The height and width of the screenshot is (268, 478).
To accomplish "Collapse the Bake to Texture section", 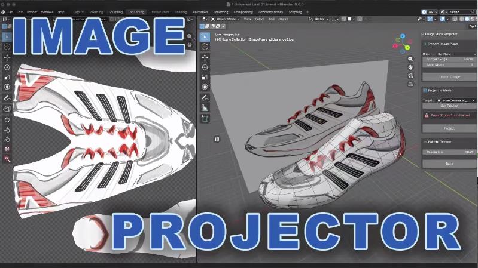I will (425, 141).
